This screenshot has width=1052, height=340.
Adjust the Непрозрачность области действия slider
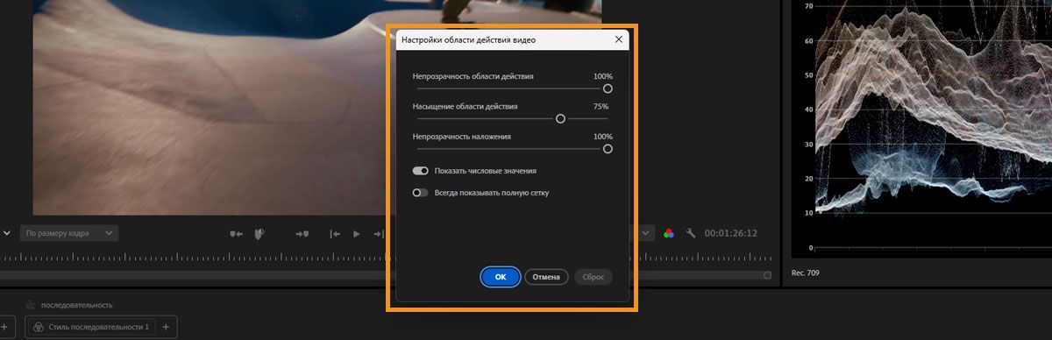608,89
